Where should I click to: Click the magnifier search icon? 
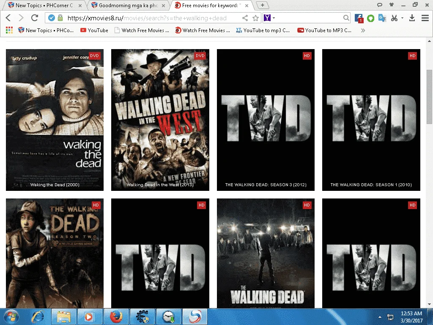tap(346, 18)
